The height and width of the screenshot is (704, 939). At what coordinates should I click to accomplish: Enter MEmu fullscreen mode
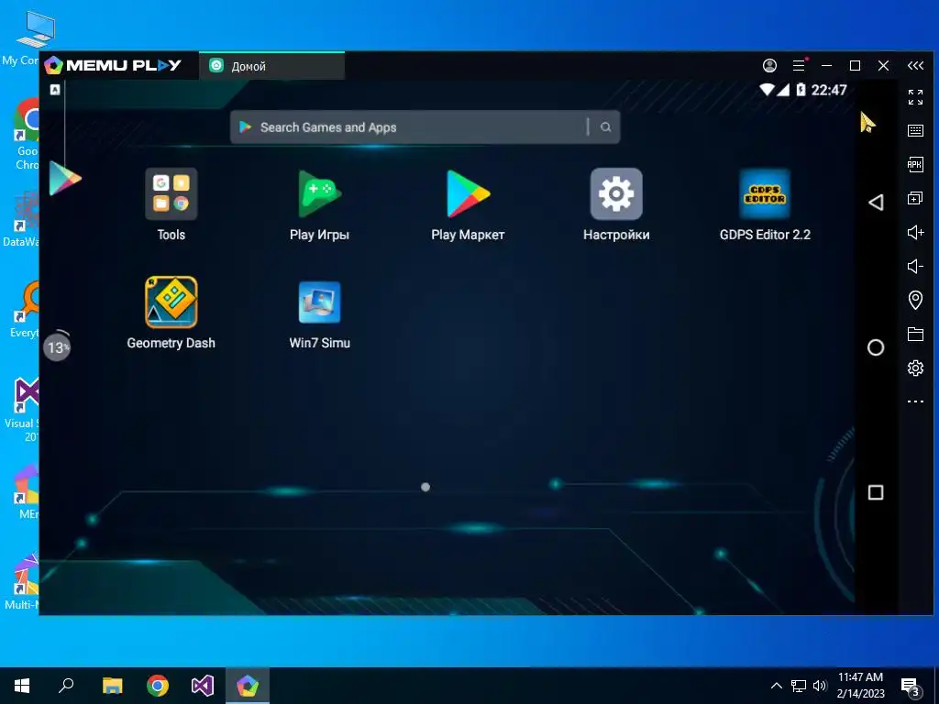coord(915,97)
